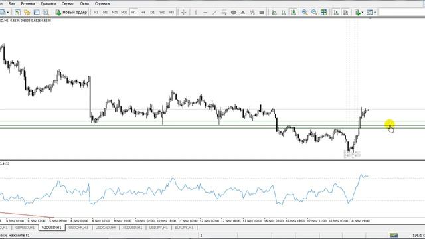Zoom out of the chart
The width and height of the screenshot is (425, 239).
coord(314,12)
